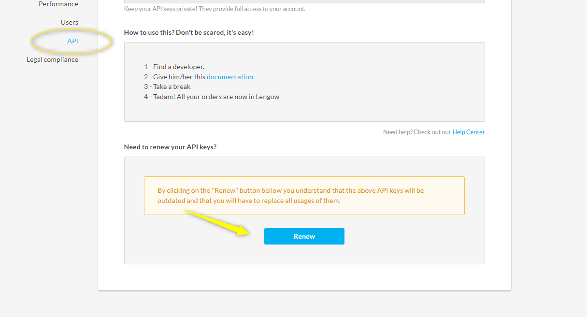The image size is (587, 317).
Task: Click the yellow arrow pointing at Renew
Action: [217, 222]
